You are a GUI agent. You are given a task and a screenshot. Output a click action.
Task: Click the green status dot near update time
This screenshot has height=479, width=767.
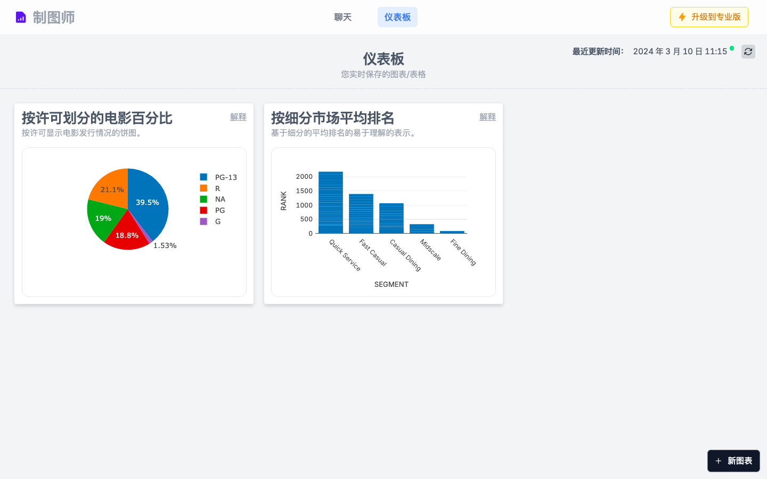732,48
